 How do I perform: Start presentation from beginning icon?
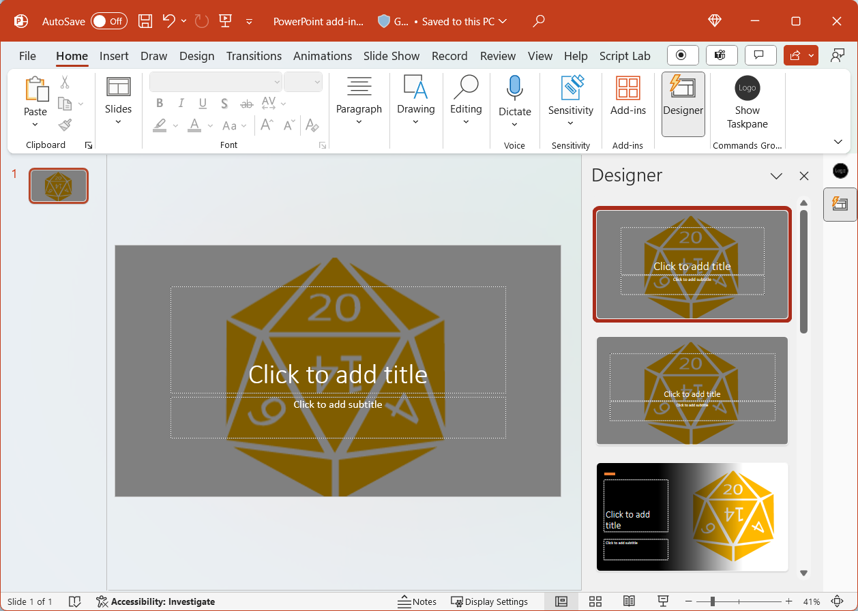pyautogui.click(x=226, y=21)
